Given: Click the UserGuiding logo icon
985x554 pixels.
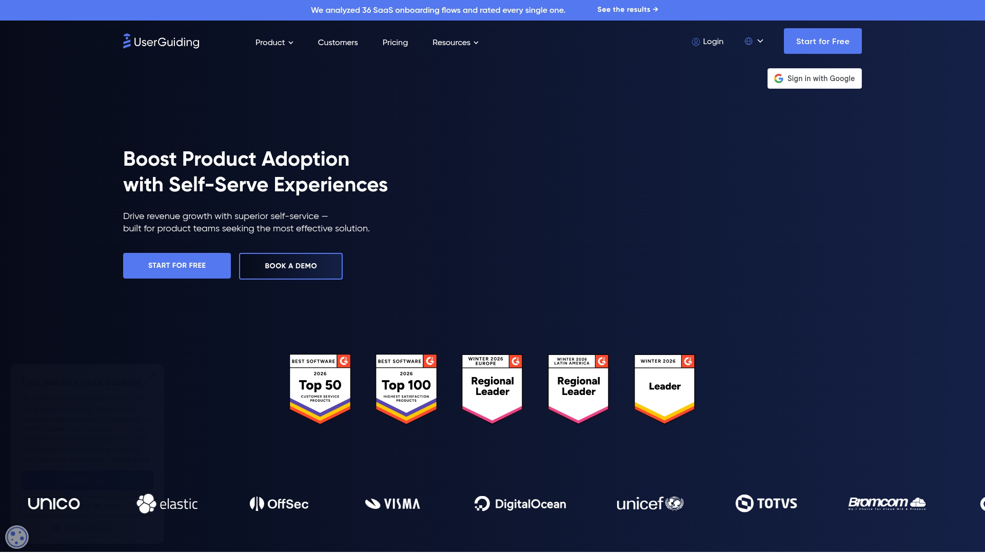Looking at the screenshot, I should point(127,41).
